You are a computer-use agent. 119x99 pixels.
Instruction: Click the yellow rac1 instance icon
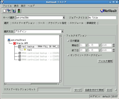point(25,50)
